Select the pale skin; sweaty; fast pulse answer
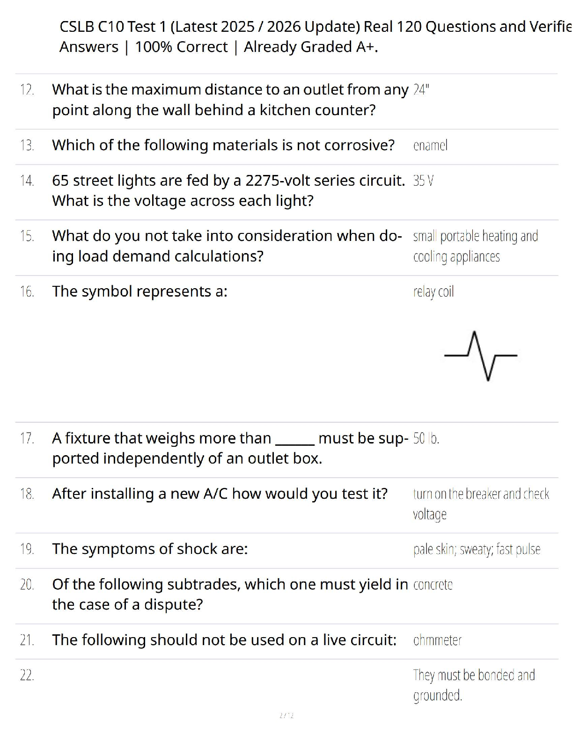The image size is (573, 741). coord(477,549)
